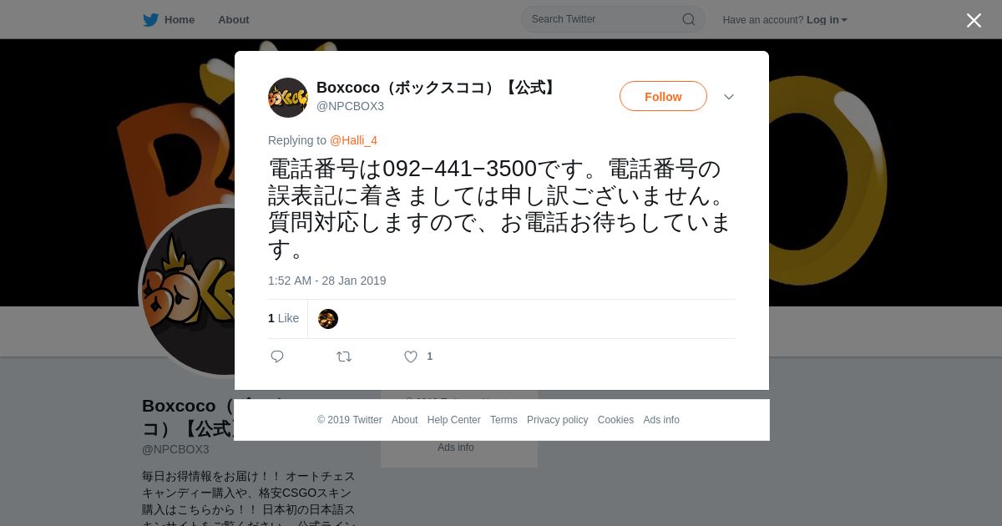Go to Home in top navigation
The image size is (1002, 526).
[x=180, y=20]
